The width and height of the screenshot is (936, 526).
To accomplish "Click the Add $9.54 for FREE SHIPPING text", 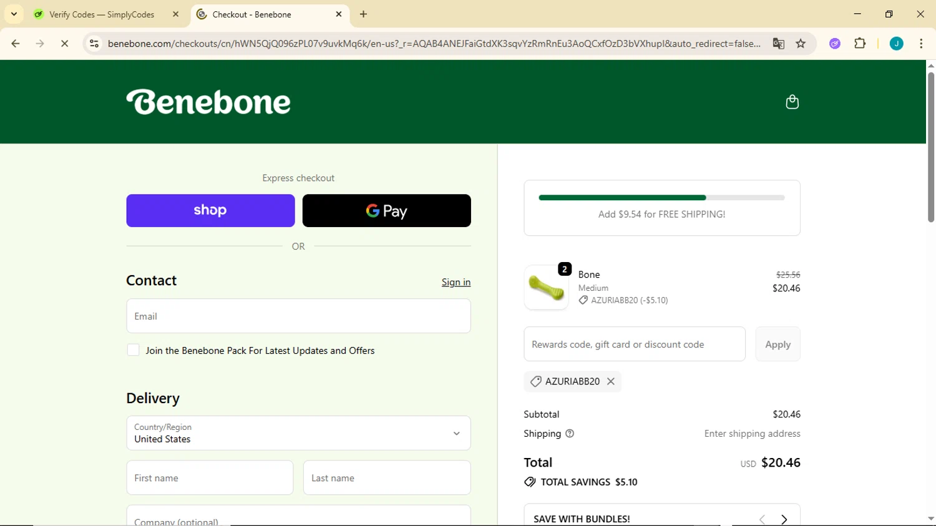I will coord(661,214).
